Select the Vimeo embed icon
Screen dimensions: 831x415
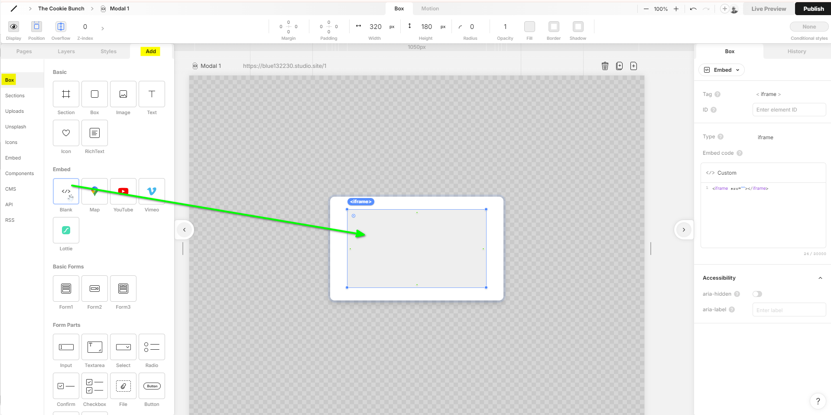pos(152,191)
